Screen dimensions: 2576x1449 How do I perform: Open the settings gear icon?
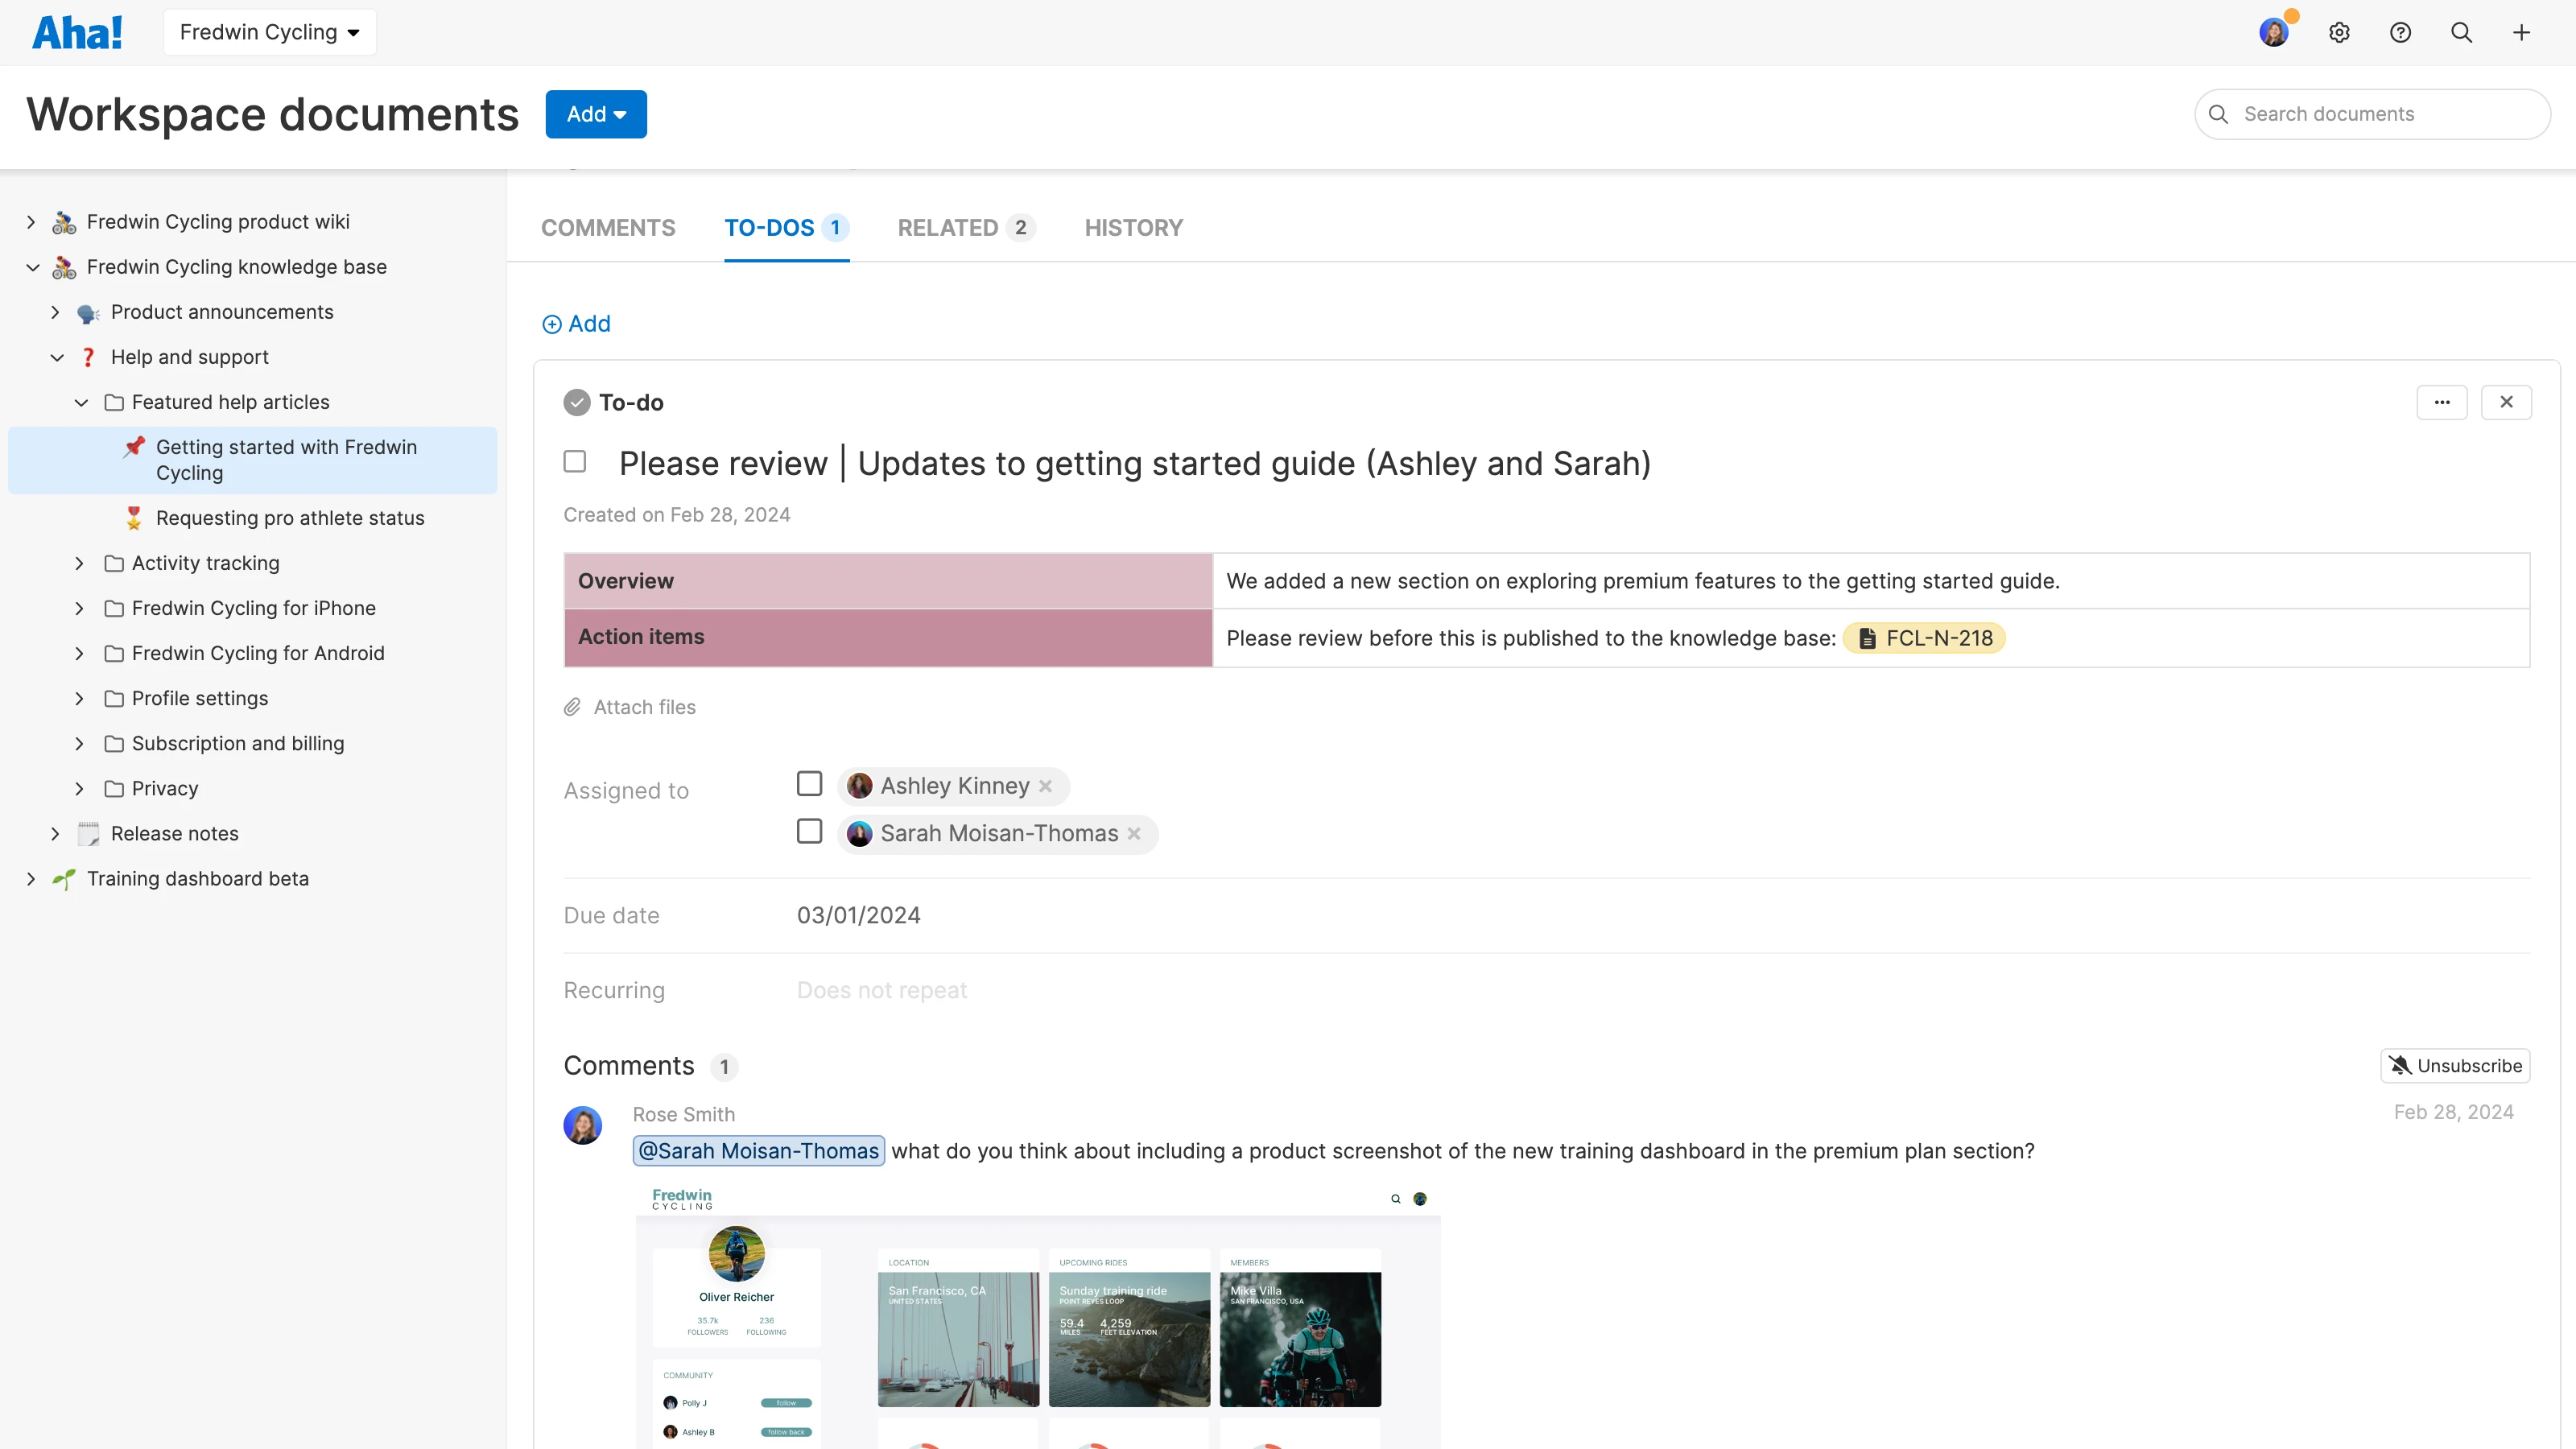(2339, 33)
